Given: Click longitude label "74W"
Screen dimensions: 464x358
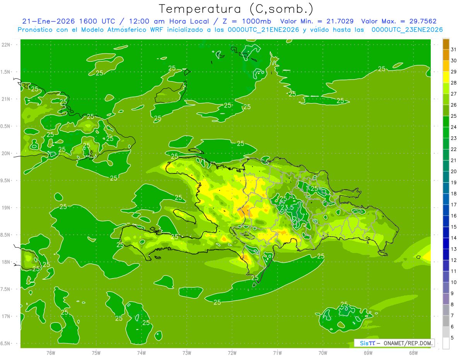Looking at the screenshot, I should tap(142, 353).
